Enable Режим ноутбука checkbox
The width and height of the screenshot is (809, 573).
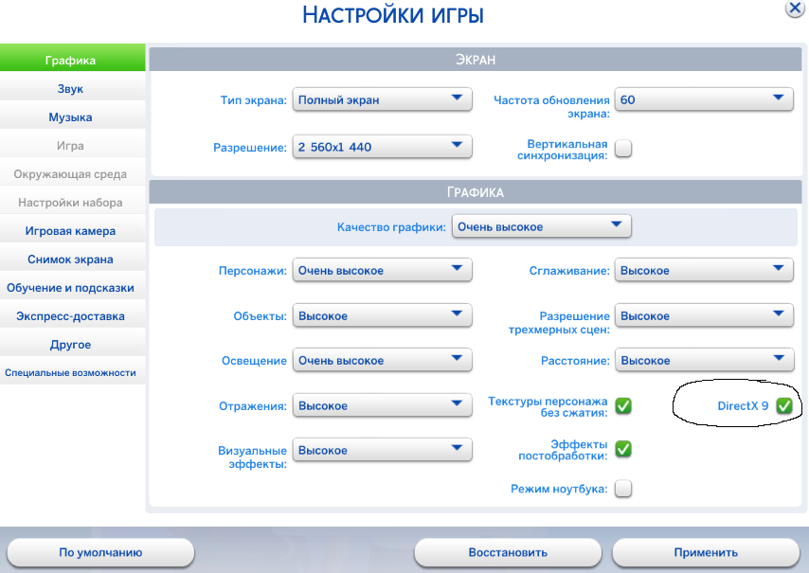623,488
